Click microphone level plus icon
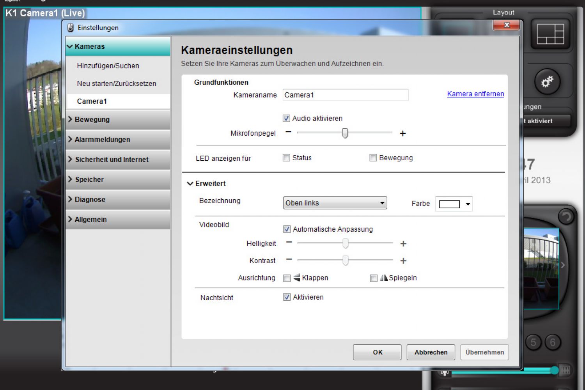Screen dimensions: 585x390 [403, 134]
